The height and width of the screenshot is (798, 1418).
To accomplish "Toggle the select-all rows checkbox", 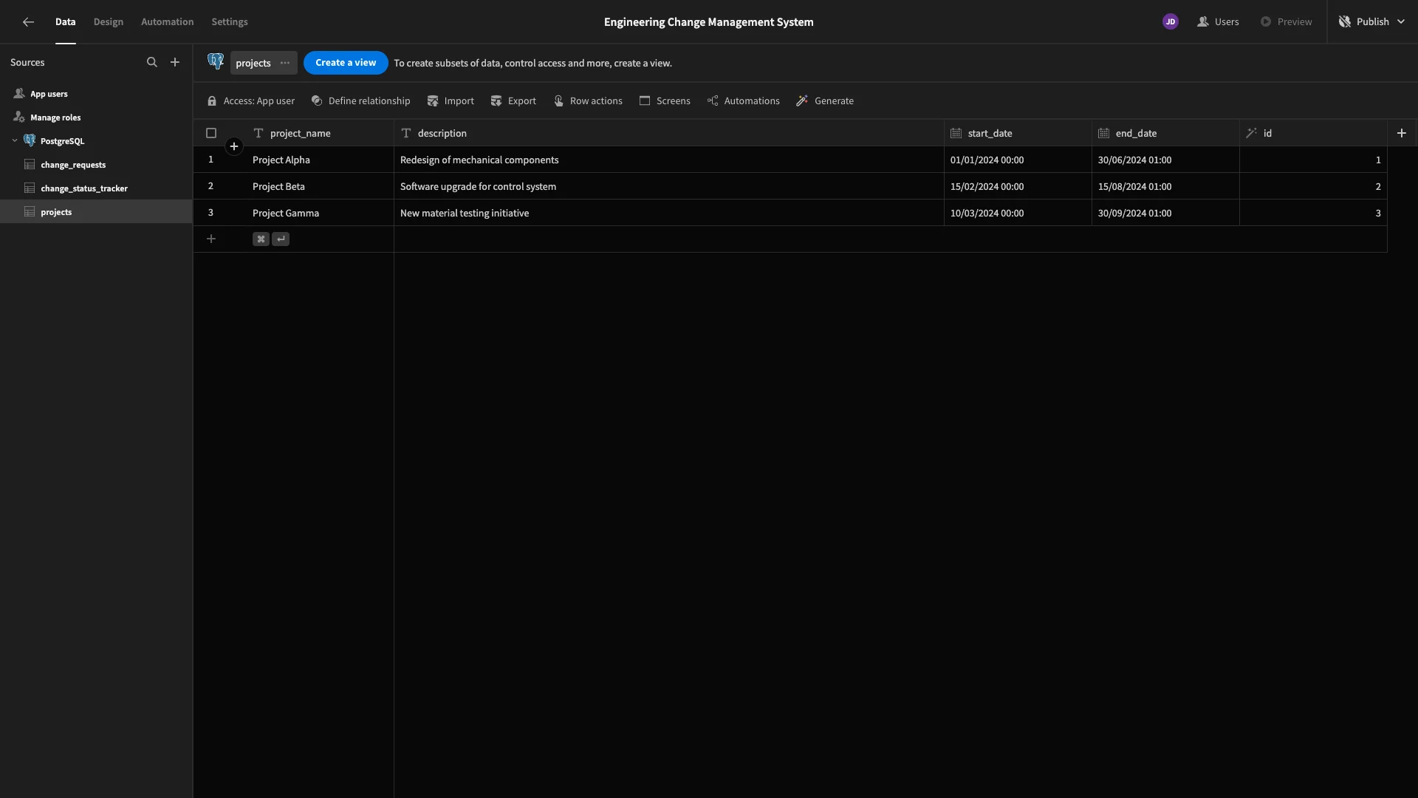I will pos(211,133).
